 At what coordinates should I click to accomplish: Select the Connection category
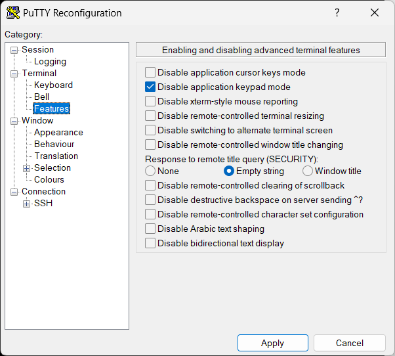[43, 192]
